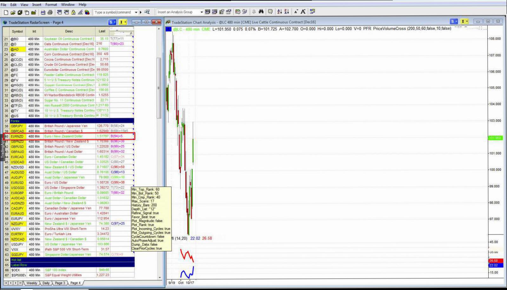Select the @US Treasury Bonds symbol

pos(18,116)
